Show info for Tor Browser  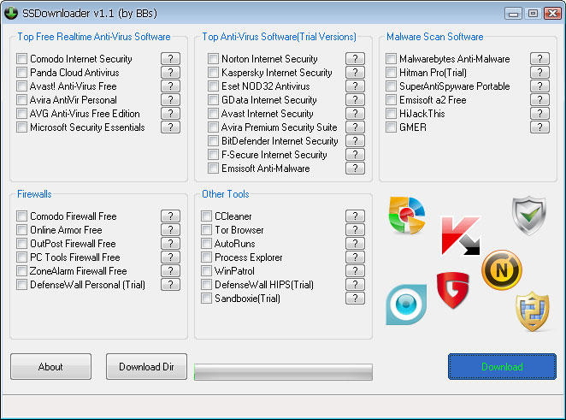coord(355,230)
